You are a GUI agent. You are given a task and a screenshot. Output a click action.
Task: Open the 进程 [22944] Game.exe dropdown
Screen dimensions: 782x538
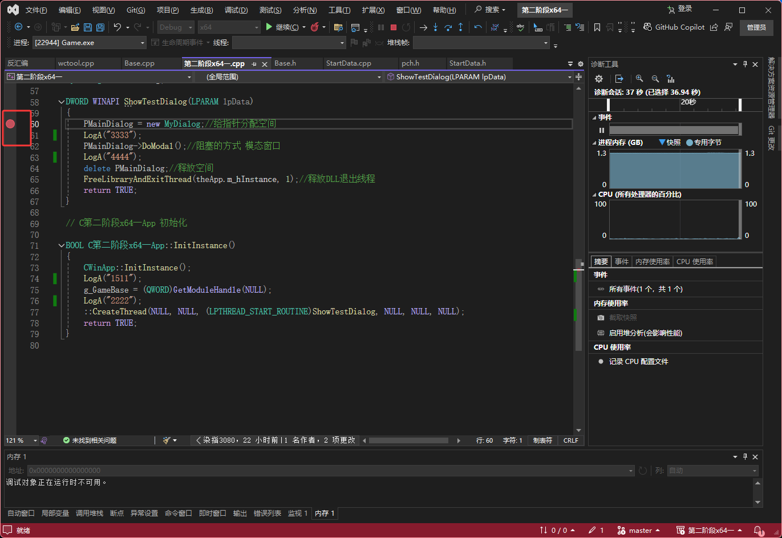[90, 43]
